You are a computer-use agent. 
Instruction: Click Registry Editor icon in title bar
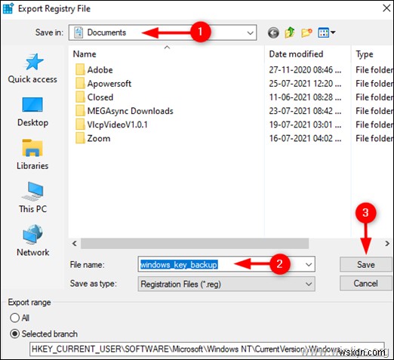point(8,8)
